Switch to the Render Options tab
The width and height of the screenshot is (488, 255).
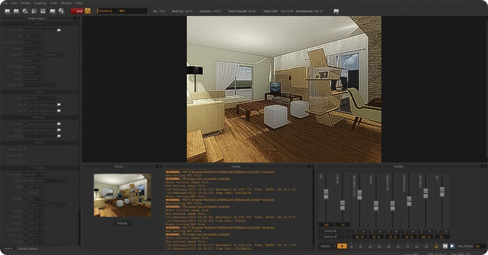[x=28, y=249]
